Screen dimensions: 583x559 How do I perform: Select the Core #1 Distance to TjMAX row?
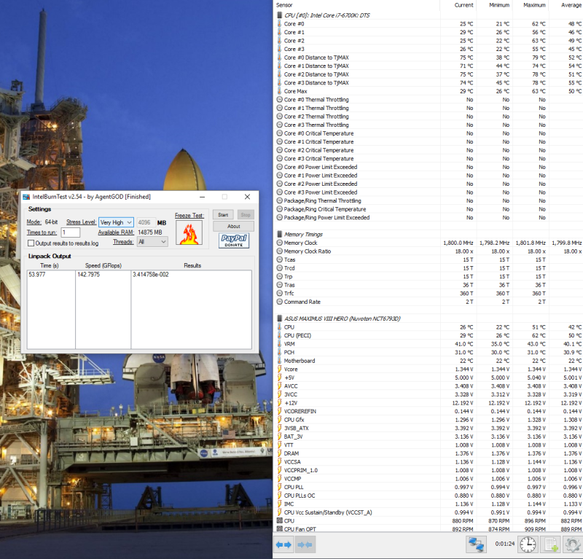429,66
